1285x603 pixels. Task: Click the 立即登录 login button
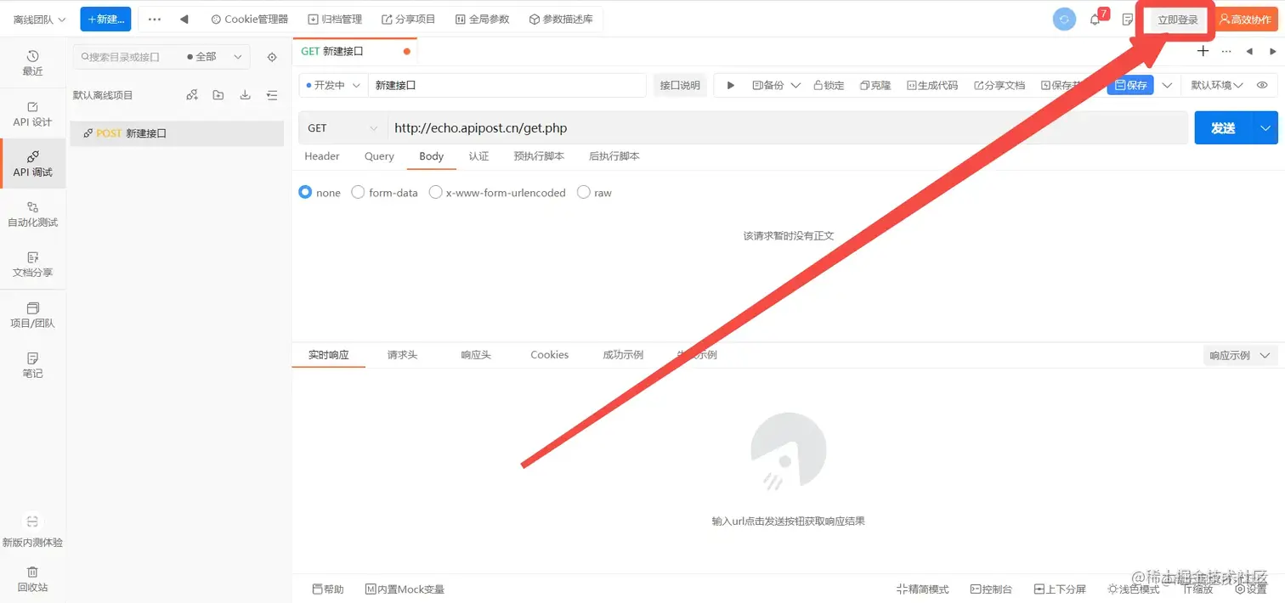click(1177, 20)
